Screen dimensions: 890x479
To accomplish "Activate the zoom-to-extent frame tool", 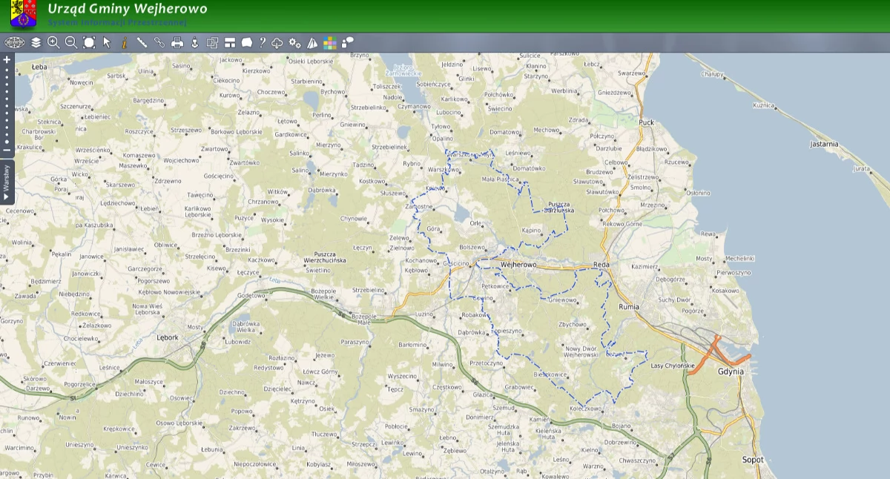I will 89,42.
